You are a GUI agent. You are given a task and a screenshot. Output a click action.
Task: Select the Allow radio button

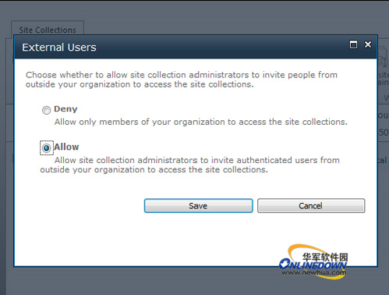[x=47, y=148]
